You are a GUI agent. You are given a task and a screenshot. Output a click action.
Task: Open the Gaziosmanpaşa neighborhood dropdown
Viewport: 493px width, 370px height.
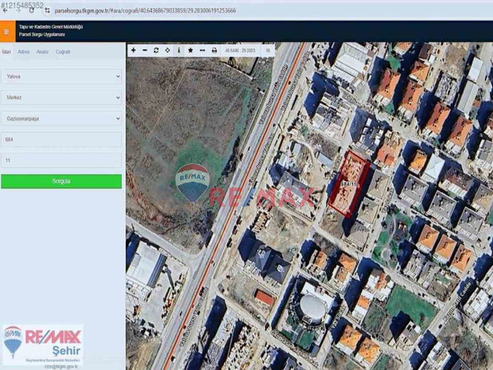pyautogui.click(x=62, y=119)
